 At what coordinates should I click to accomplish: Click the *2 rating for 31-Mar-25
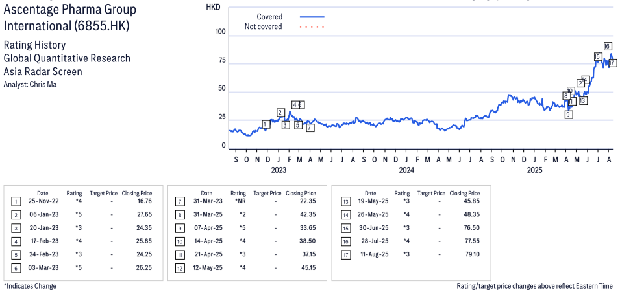(x=242, y=214)
